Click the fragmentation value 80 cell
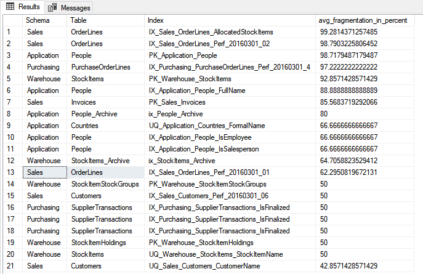Screen dimensions: 423x274 click(x=365, y=114)
